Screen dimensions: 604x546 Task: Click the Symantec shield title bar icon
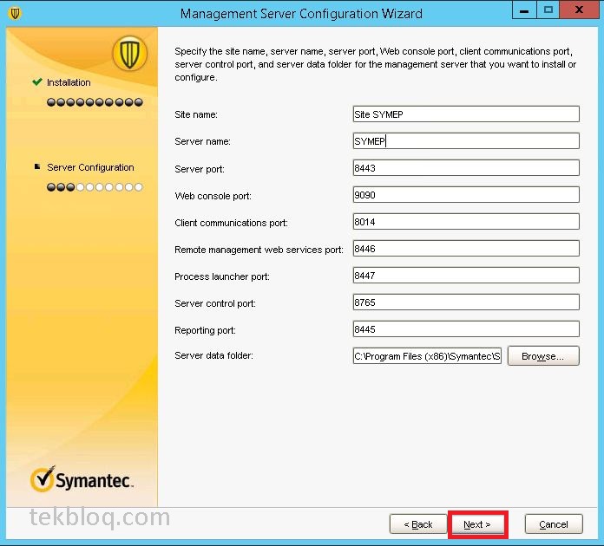pos(15,14)
